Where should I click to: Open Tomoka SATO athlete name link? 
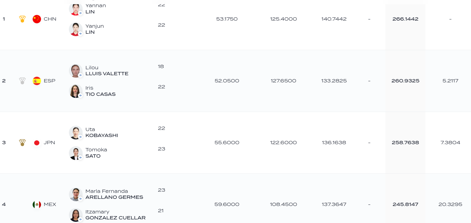pos(96,153)
